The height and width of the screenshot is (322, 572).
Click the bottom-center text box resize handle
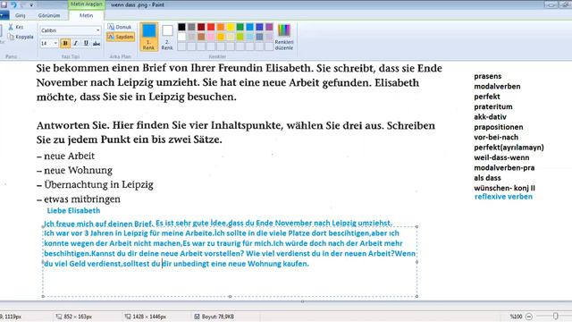tap(230, 296)
